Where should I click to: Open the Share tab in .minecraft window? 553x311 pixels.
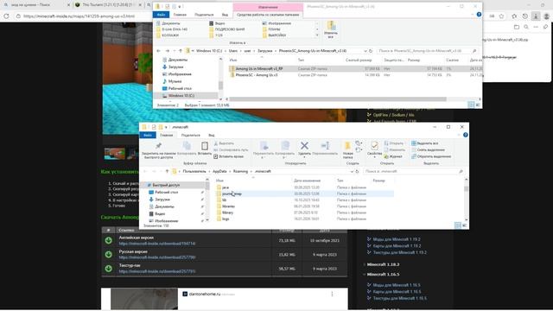click(x=191, y=135)
